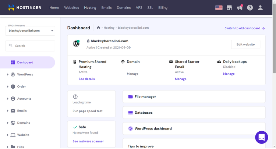The width and height of the screenshot is (276, 149).
Task: Click Run page speed test
Action: [88, 111]
